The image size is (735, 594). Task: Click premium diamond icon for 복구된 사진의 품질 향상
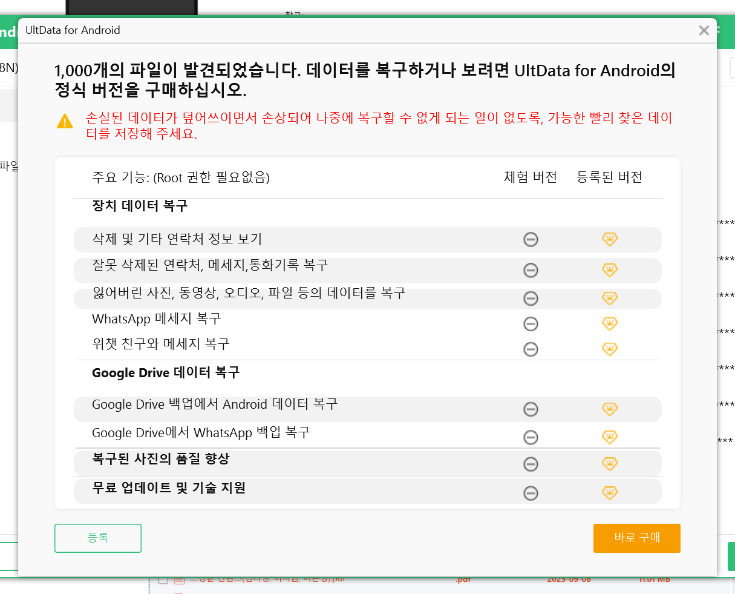(x=610, y=464)
